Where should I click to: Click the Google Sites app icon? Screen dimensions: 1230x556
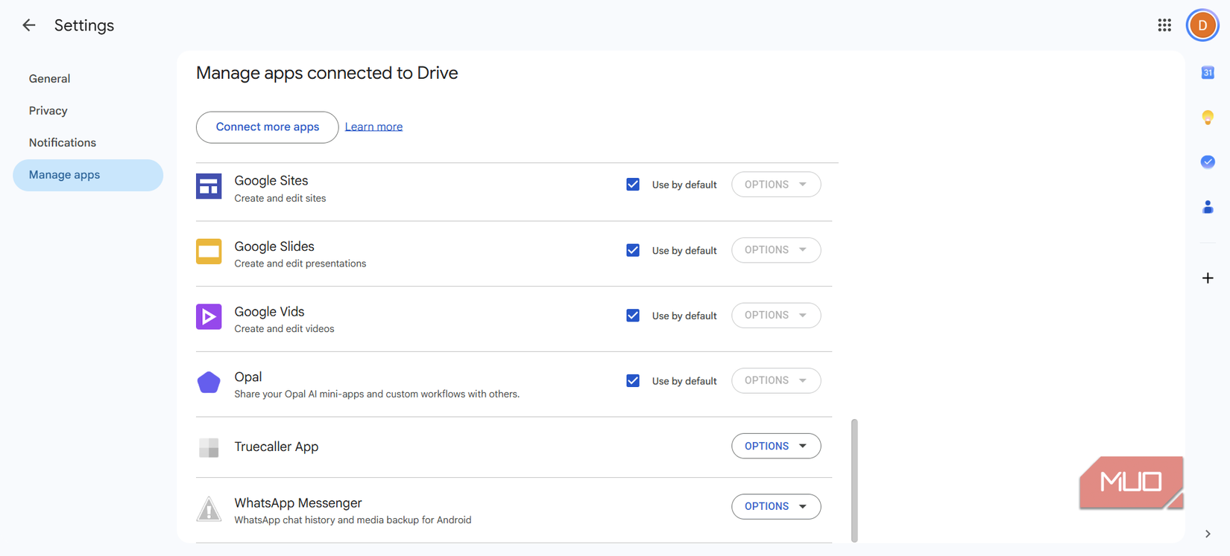(209, 186)
